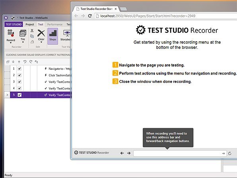
Task: Close the Test Studio Recorder Start tab
Action: pyautogui.click(x=116, y=9)
